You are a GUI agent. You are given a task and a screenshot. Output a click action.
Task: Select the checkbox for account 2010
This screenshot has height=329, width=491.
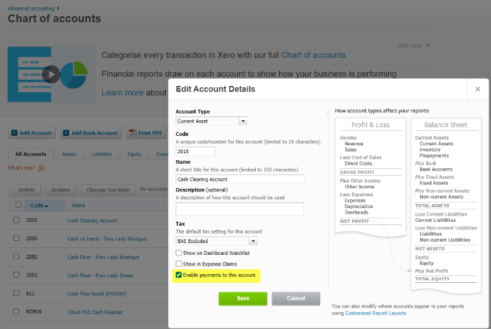pos(16,220)
